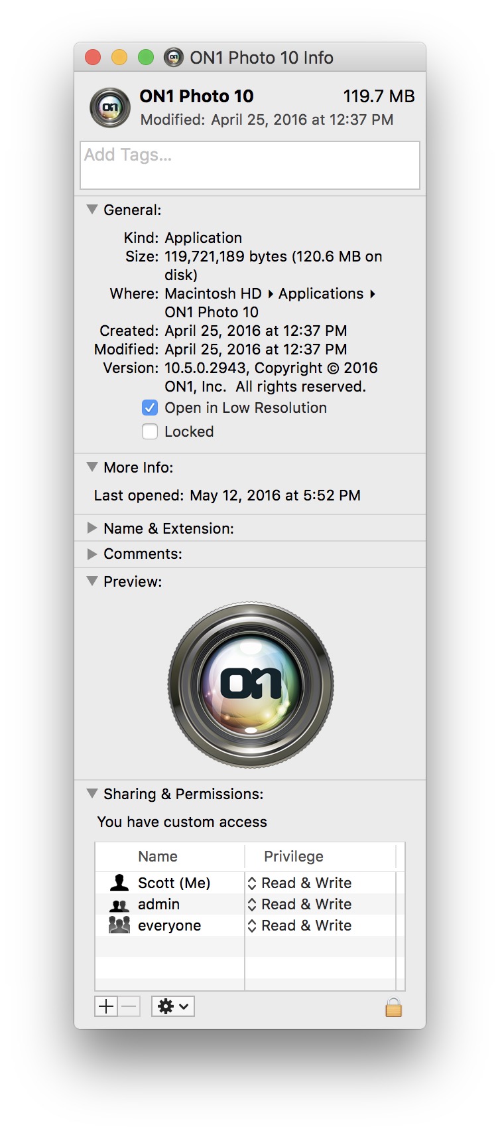This screenshot has height=1135, width=500.
Task: Select the everyone group icon
Action: pos(119,925)
